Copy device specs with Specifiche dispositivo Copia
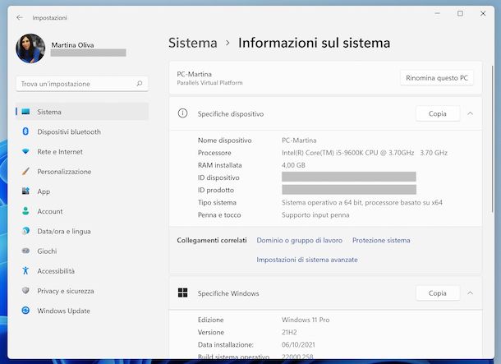501x364 pixels. (438, 113)
